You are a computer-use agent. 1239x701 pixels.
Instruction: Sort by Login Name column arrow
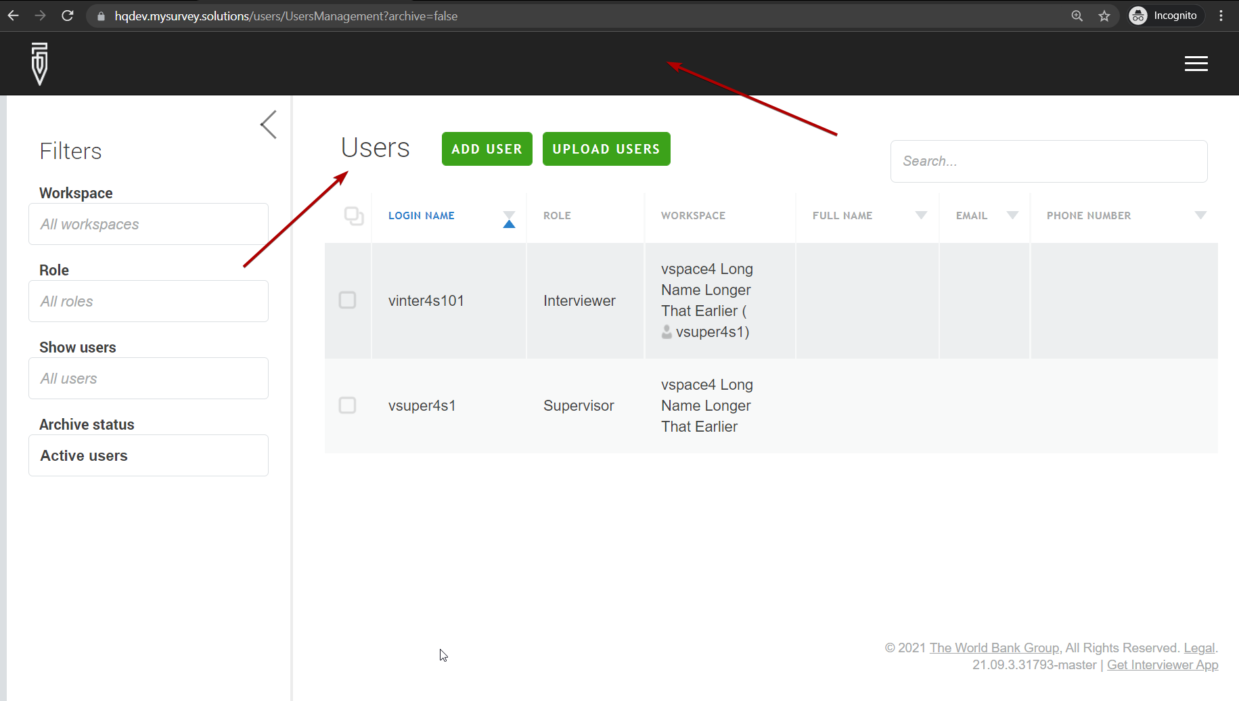pyautogui.click(x=510, y=220)
